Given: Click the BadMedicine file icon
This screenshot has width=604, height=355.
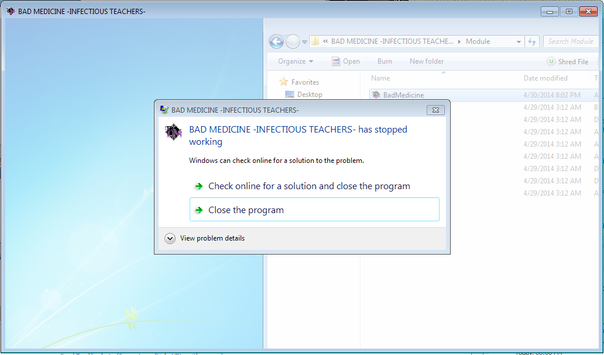Looking at the screenshot, I should coord(376,95).
